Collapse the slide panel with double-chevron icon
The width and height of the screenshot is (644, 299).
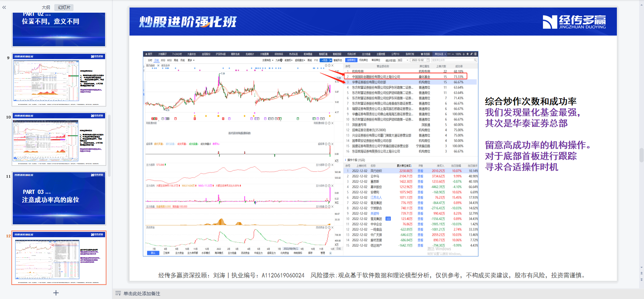pos(4,7)
